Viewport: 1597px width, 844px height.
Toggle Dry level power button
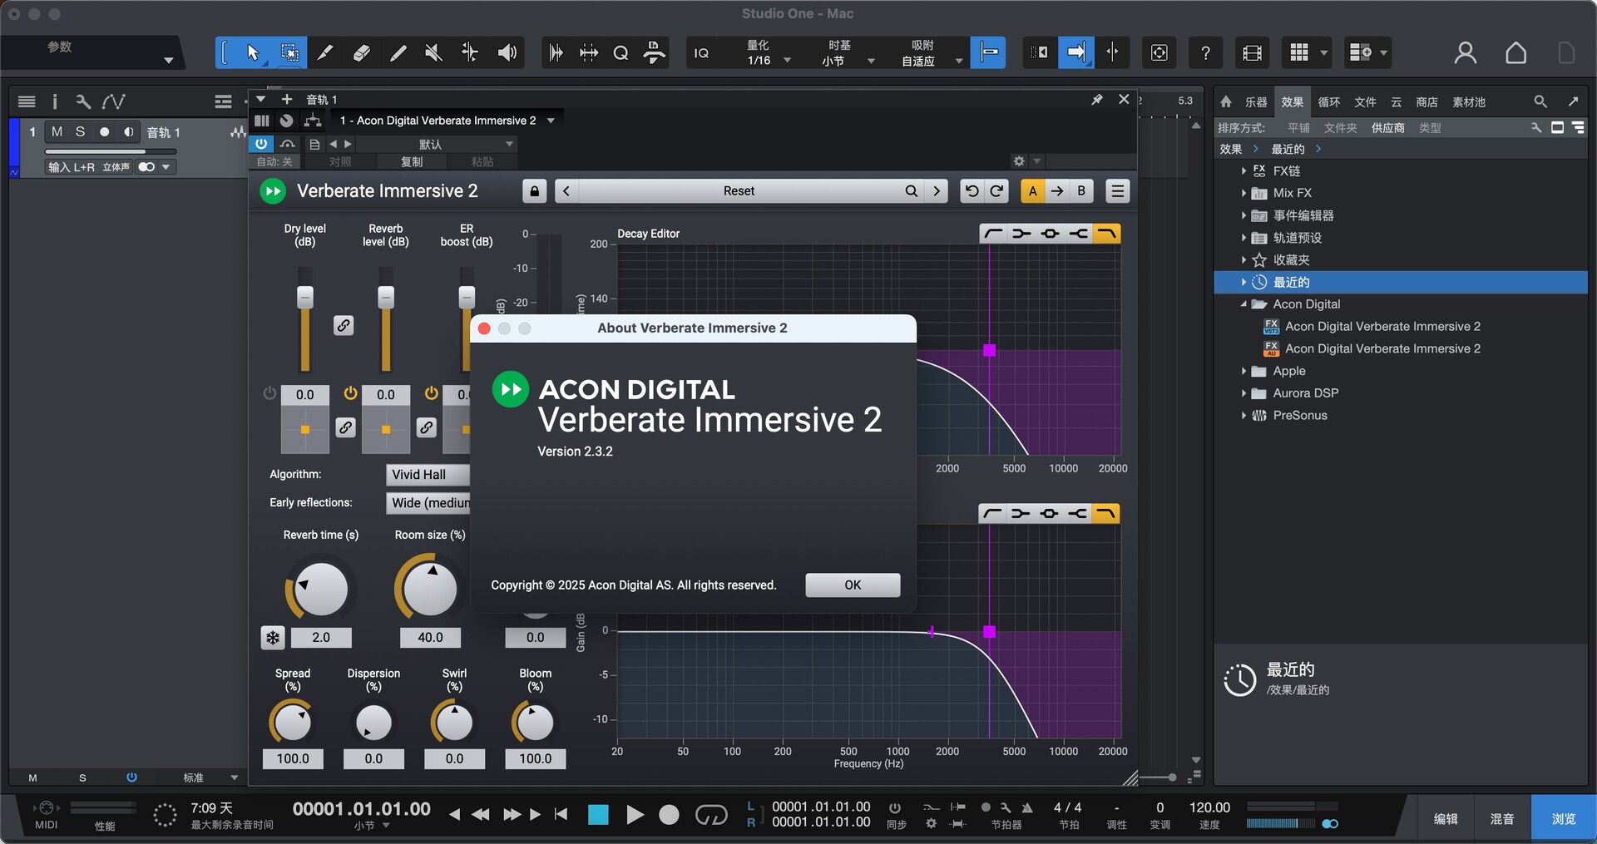(x=269, y=393)
